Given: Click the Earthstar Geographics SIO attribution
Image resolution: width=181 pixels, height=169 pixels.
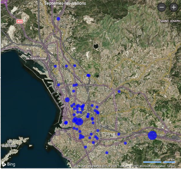Looking at the screenshot, I should [91, 166].
